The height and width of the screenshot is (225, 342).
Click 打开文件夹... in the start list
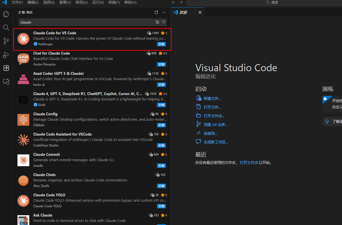click(x=214, y=116)
